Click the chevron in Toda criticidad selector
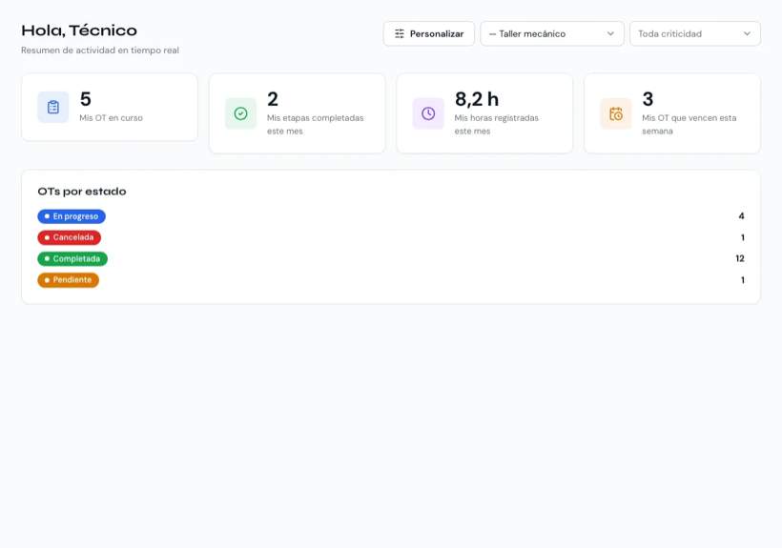The width and height of the screenshot is (782, 548). pyautogui.click(x=747, y=34)
